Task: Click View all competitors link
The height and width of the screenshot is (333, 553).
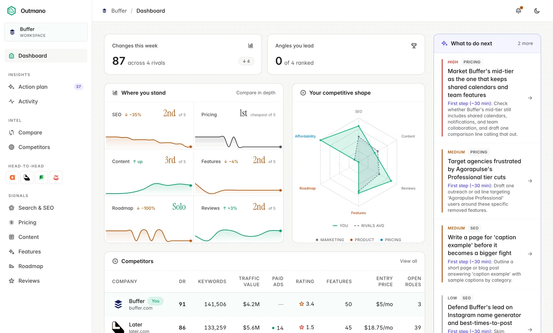Action: [x=409, y=261]
